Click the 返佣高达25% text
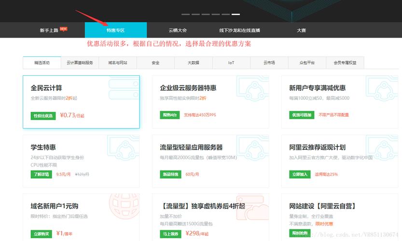Viewport: 402px width, 241px height. coord(326,174)
